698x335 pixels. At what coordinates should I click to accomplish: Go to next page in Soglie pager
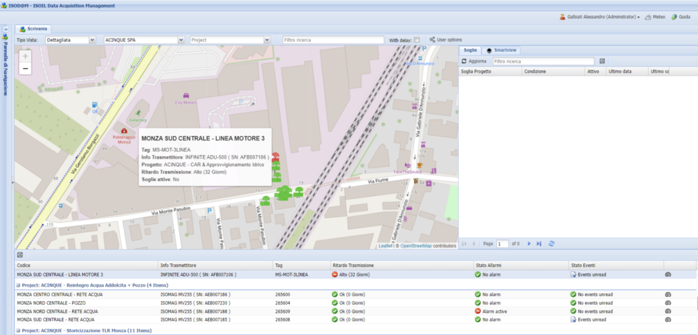(x=528, y=243)
